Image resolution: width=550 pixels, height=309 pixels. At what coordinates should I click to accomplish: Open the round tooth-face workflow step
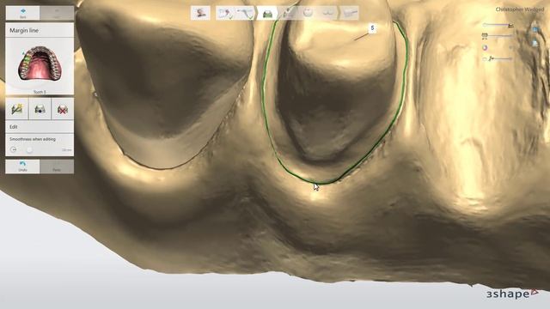click(308, 13)
